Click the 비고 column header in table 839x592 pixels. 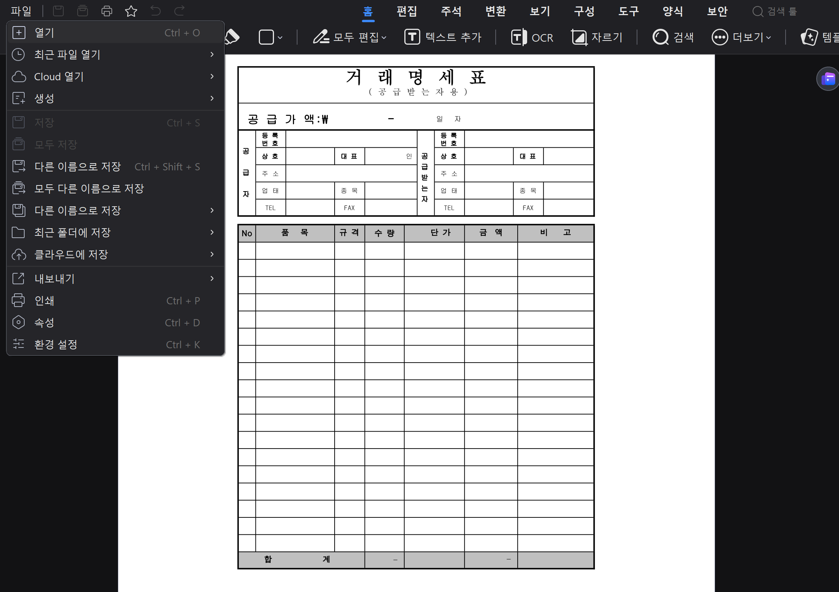tap(556, 232)
